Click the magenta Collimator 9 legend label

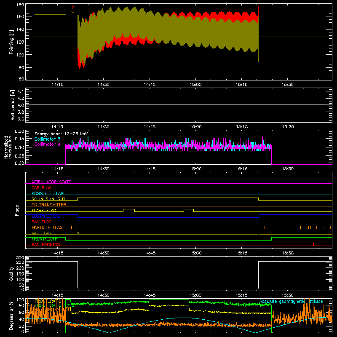point(47,144)
